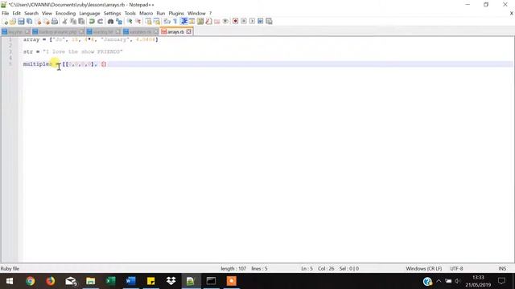This screenshot has height=289, width=515.
Task: Switch to the variables.rb tab
Action: [x=140, y=32]
